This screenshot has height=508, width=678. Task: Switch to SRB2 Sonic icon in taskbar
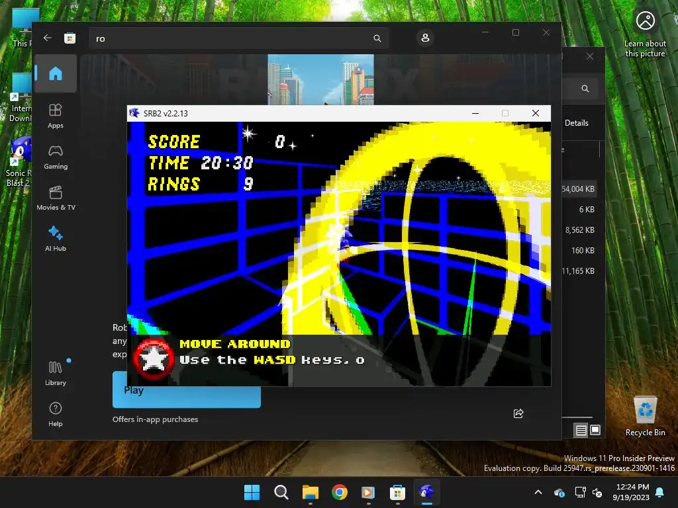[427, 492]
